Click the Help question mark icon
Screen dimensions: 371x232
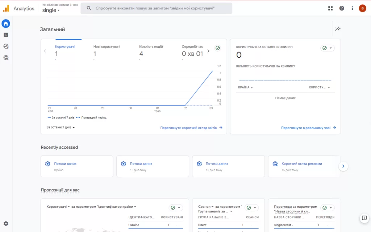coord(342,8)
